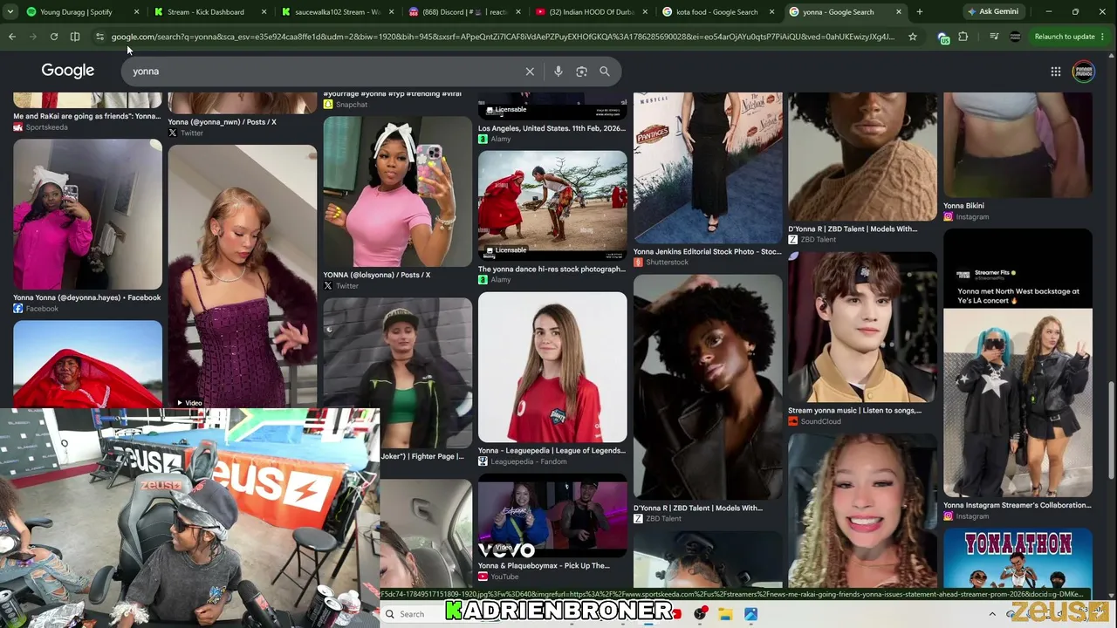
Task: Close the Young Duragg Spotify tab
Action: [x=136, y=12]
